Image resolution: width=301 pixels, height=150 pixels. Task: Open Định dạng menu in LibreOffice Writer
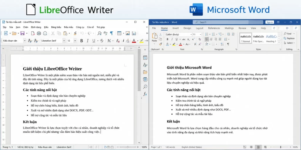click(x=36, y=27)
